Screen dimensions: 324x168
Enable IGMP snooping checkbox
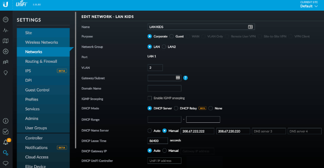click(x=150, y=98)
